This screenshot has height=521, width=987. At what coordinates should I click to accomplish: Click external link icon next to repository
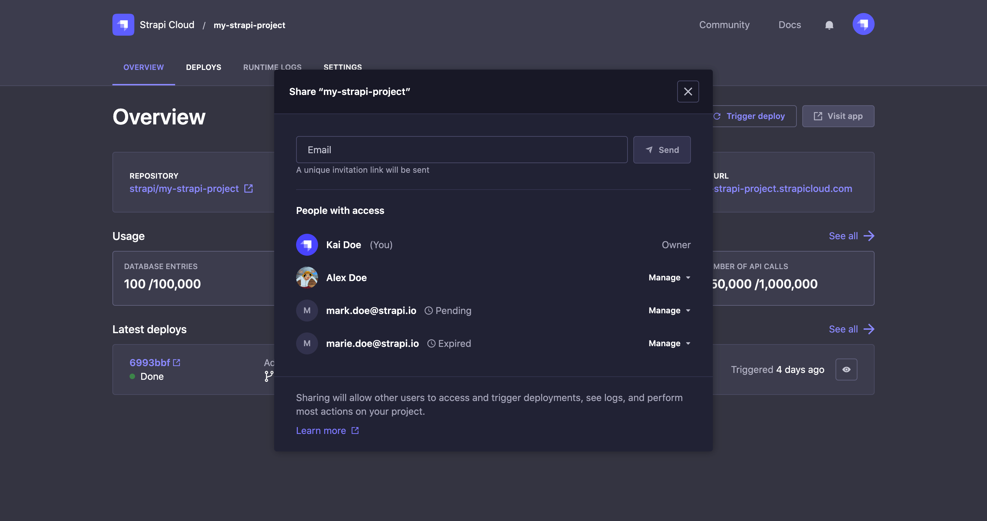pos(248,189)
